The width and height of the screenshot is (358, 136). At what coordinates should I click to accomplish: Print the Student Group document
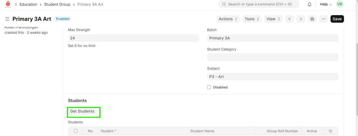[312, 19]
